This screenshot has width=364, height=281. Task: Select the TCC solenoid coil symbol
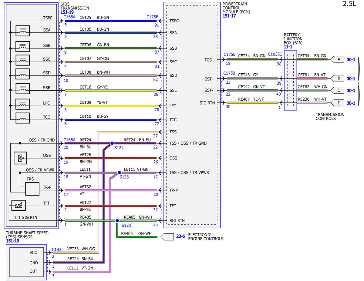(22, 119)
